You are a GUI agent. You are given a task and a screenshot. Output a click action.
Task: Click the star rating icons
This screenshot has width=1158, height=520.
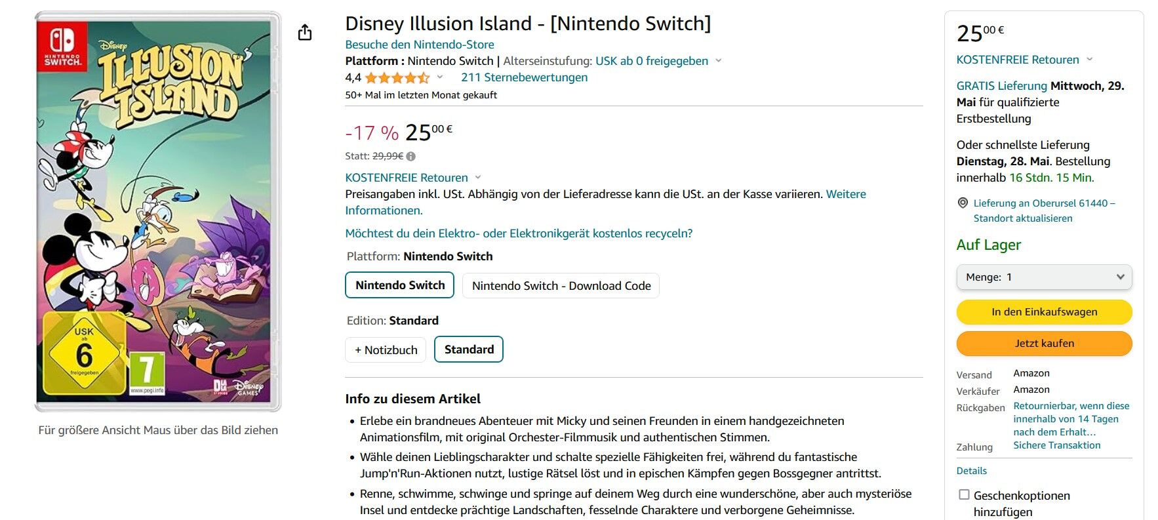click(397, 78)
